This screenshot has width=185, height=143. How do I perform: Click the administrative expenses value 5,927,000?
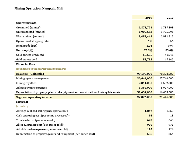(167, 88)
